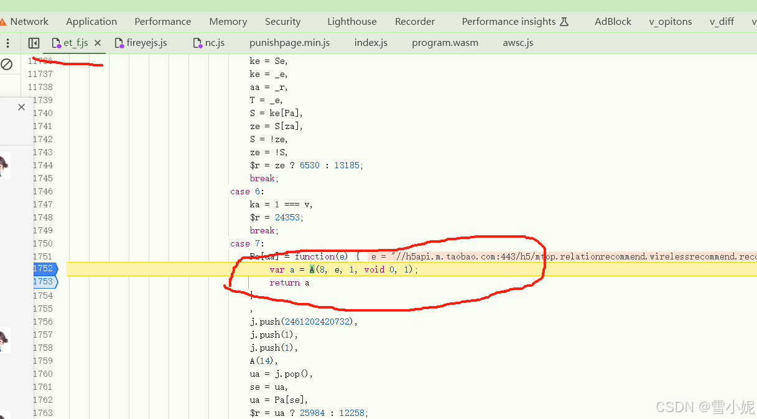Image resolution: width=757 pixels, height=419 pixels.
Task: Click the 'case 7:' label
Action: (247, 243)
